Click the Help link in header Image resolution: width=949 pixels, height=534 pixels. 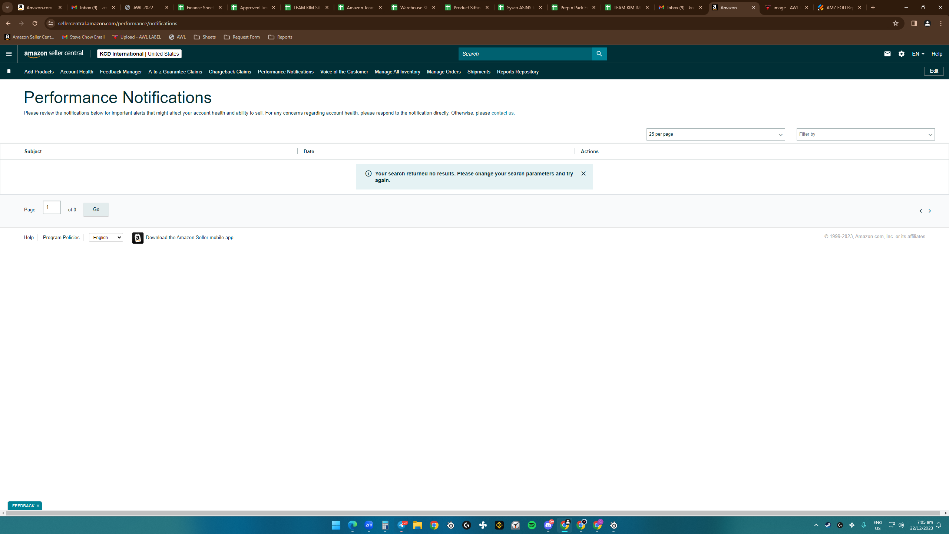pyautogui.click(x=937, y=54)
